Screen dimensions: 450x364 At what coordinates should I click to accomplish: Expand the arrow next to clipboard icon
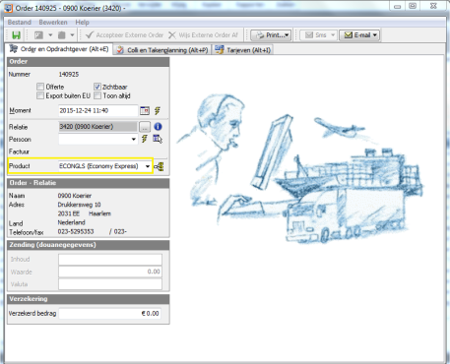[x=72, y=35]
